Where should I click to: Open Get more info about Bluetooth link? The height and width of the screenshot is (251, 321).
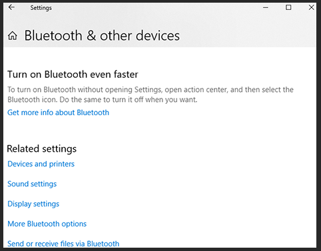[x=58, y=113]
